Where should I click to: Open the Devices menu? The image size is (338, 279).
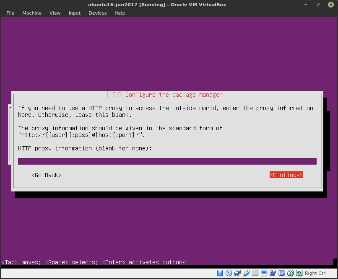[x=97, y=13]
